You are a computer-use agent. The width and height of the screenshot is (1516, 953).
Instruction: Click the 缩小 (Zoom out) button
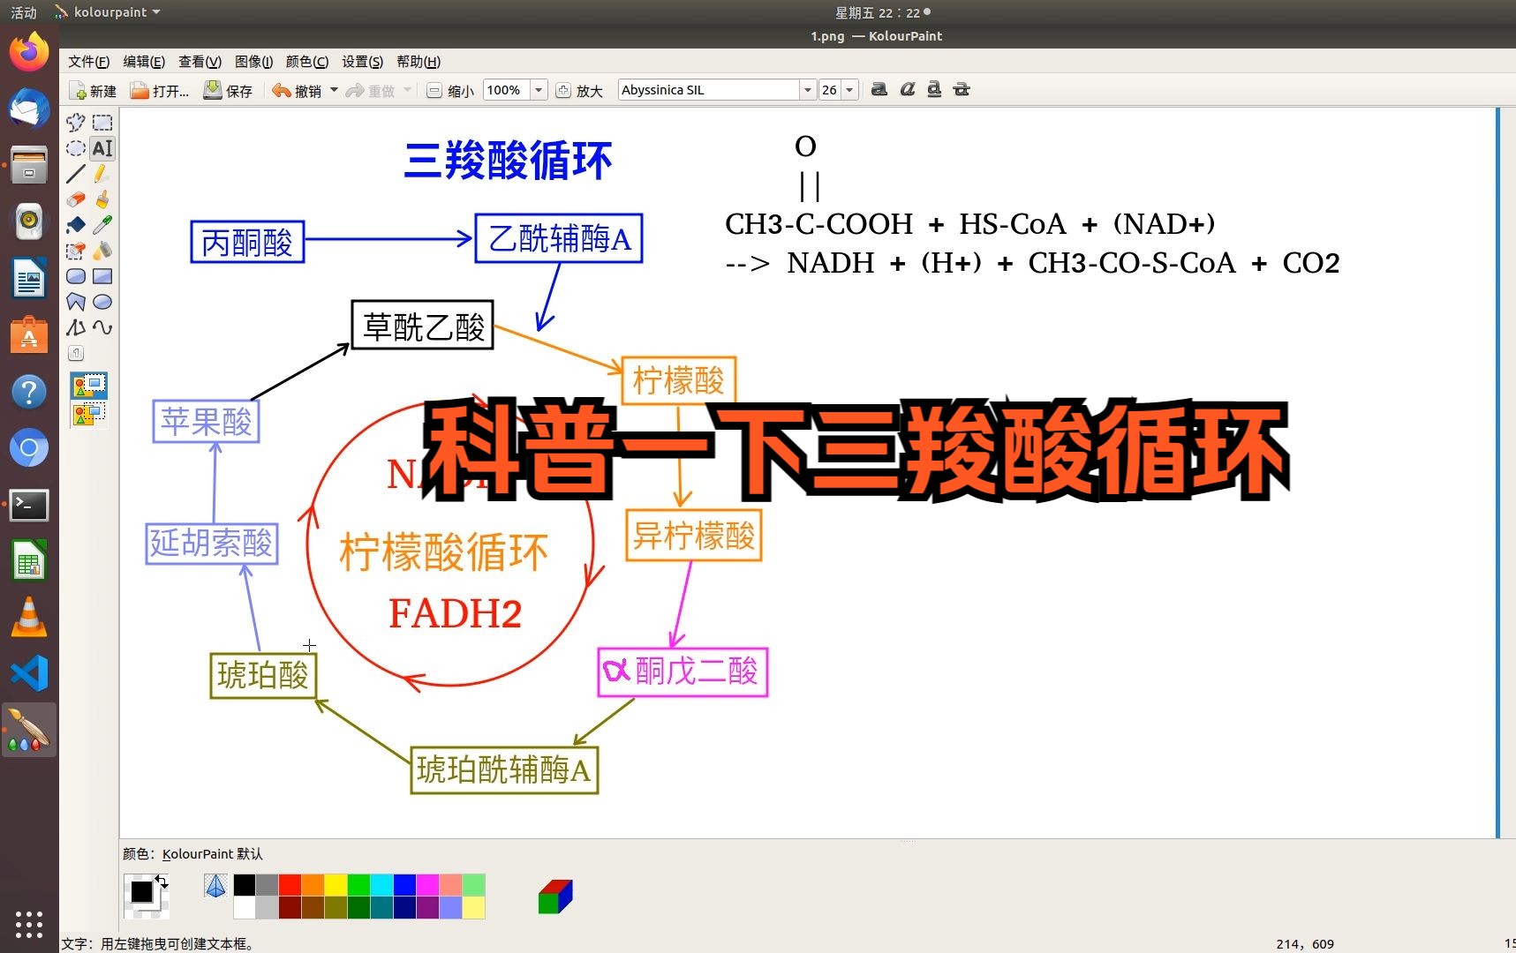tap(450, 90)
